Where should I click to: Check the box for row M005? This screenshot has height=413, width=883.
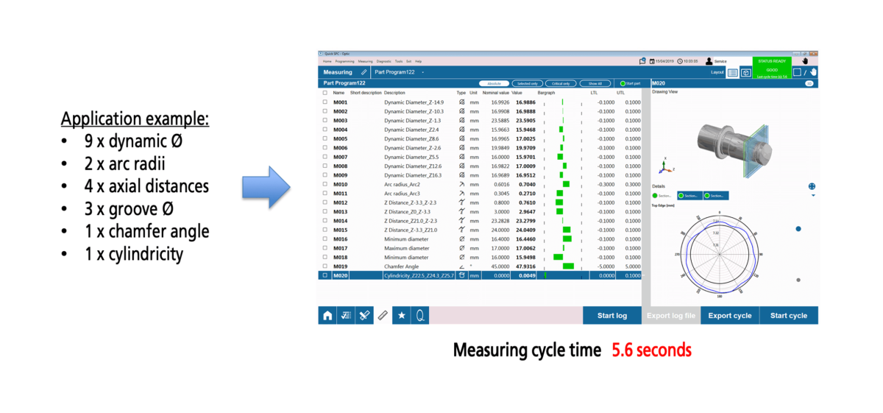[325, 138]
